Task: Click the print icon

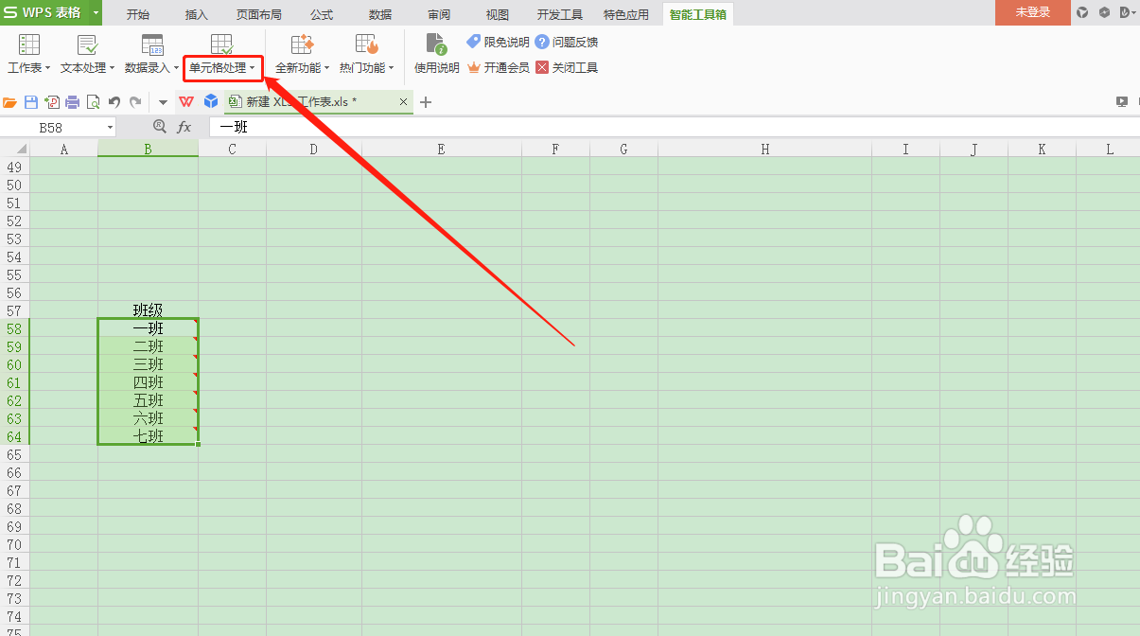Action: [72, 102]
